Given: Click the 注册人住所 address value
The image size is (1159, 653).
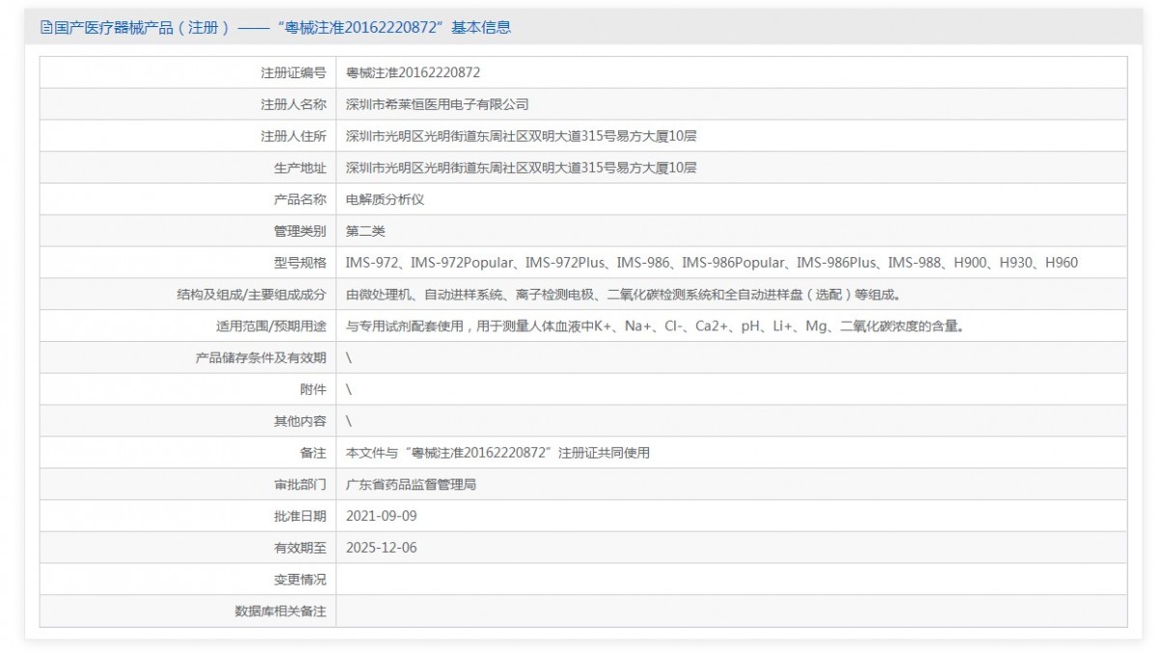Looking at the screenshot, I should [521, 136].
